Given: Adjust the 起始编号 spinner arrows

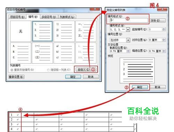Looking at the screenshot, I should coord(164,29).
